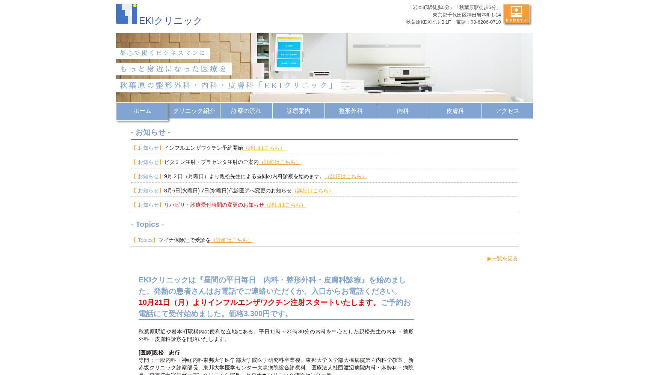Open the 診療案内 navigation item
The width and height of the screenshot is (649, 375).
(298, 111)
